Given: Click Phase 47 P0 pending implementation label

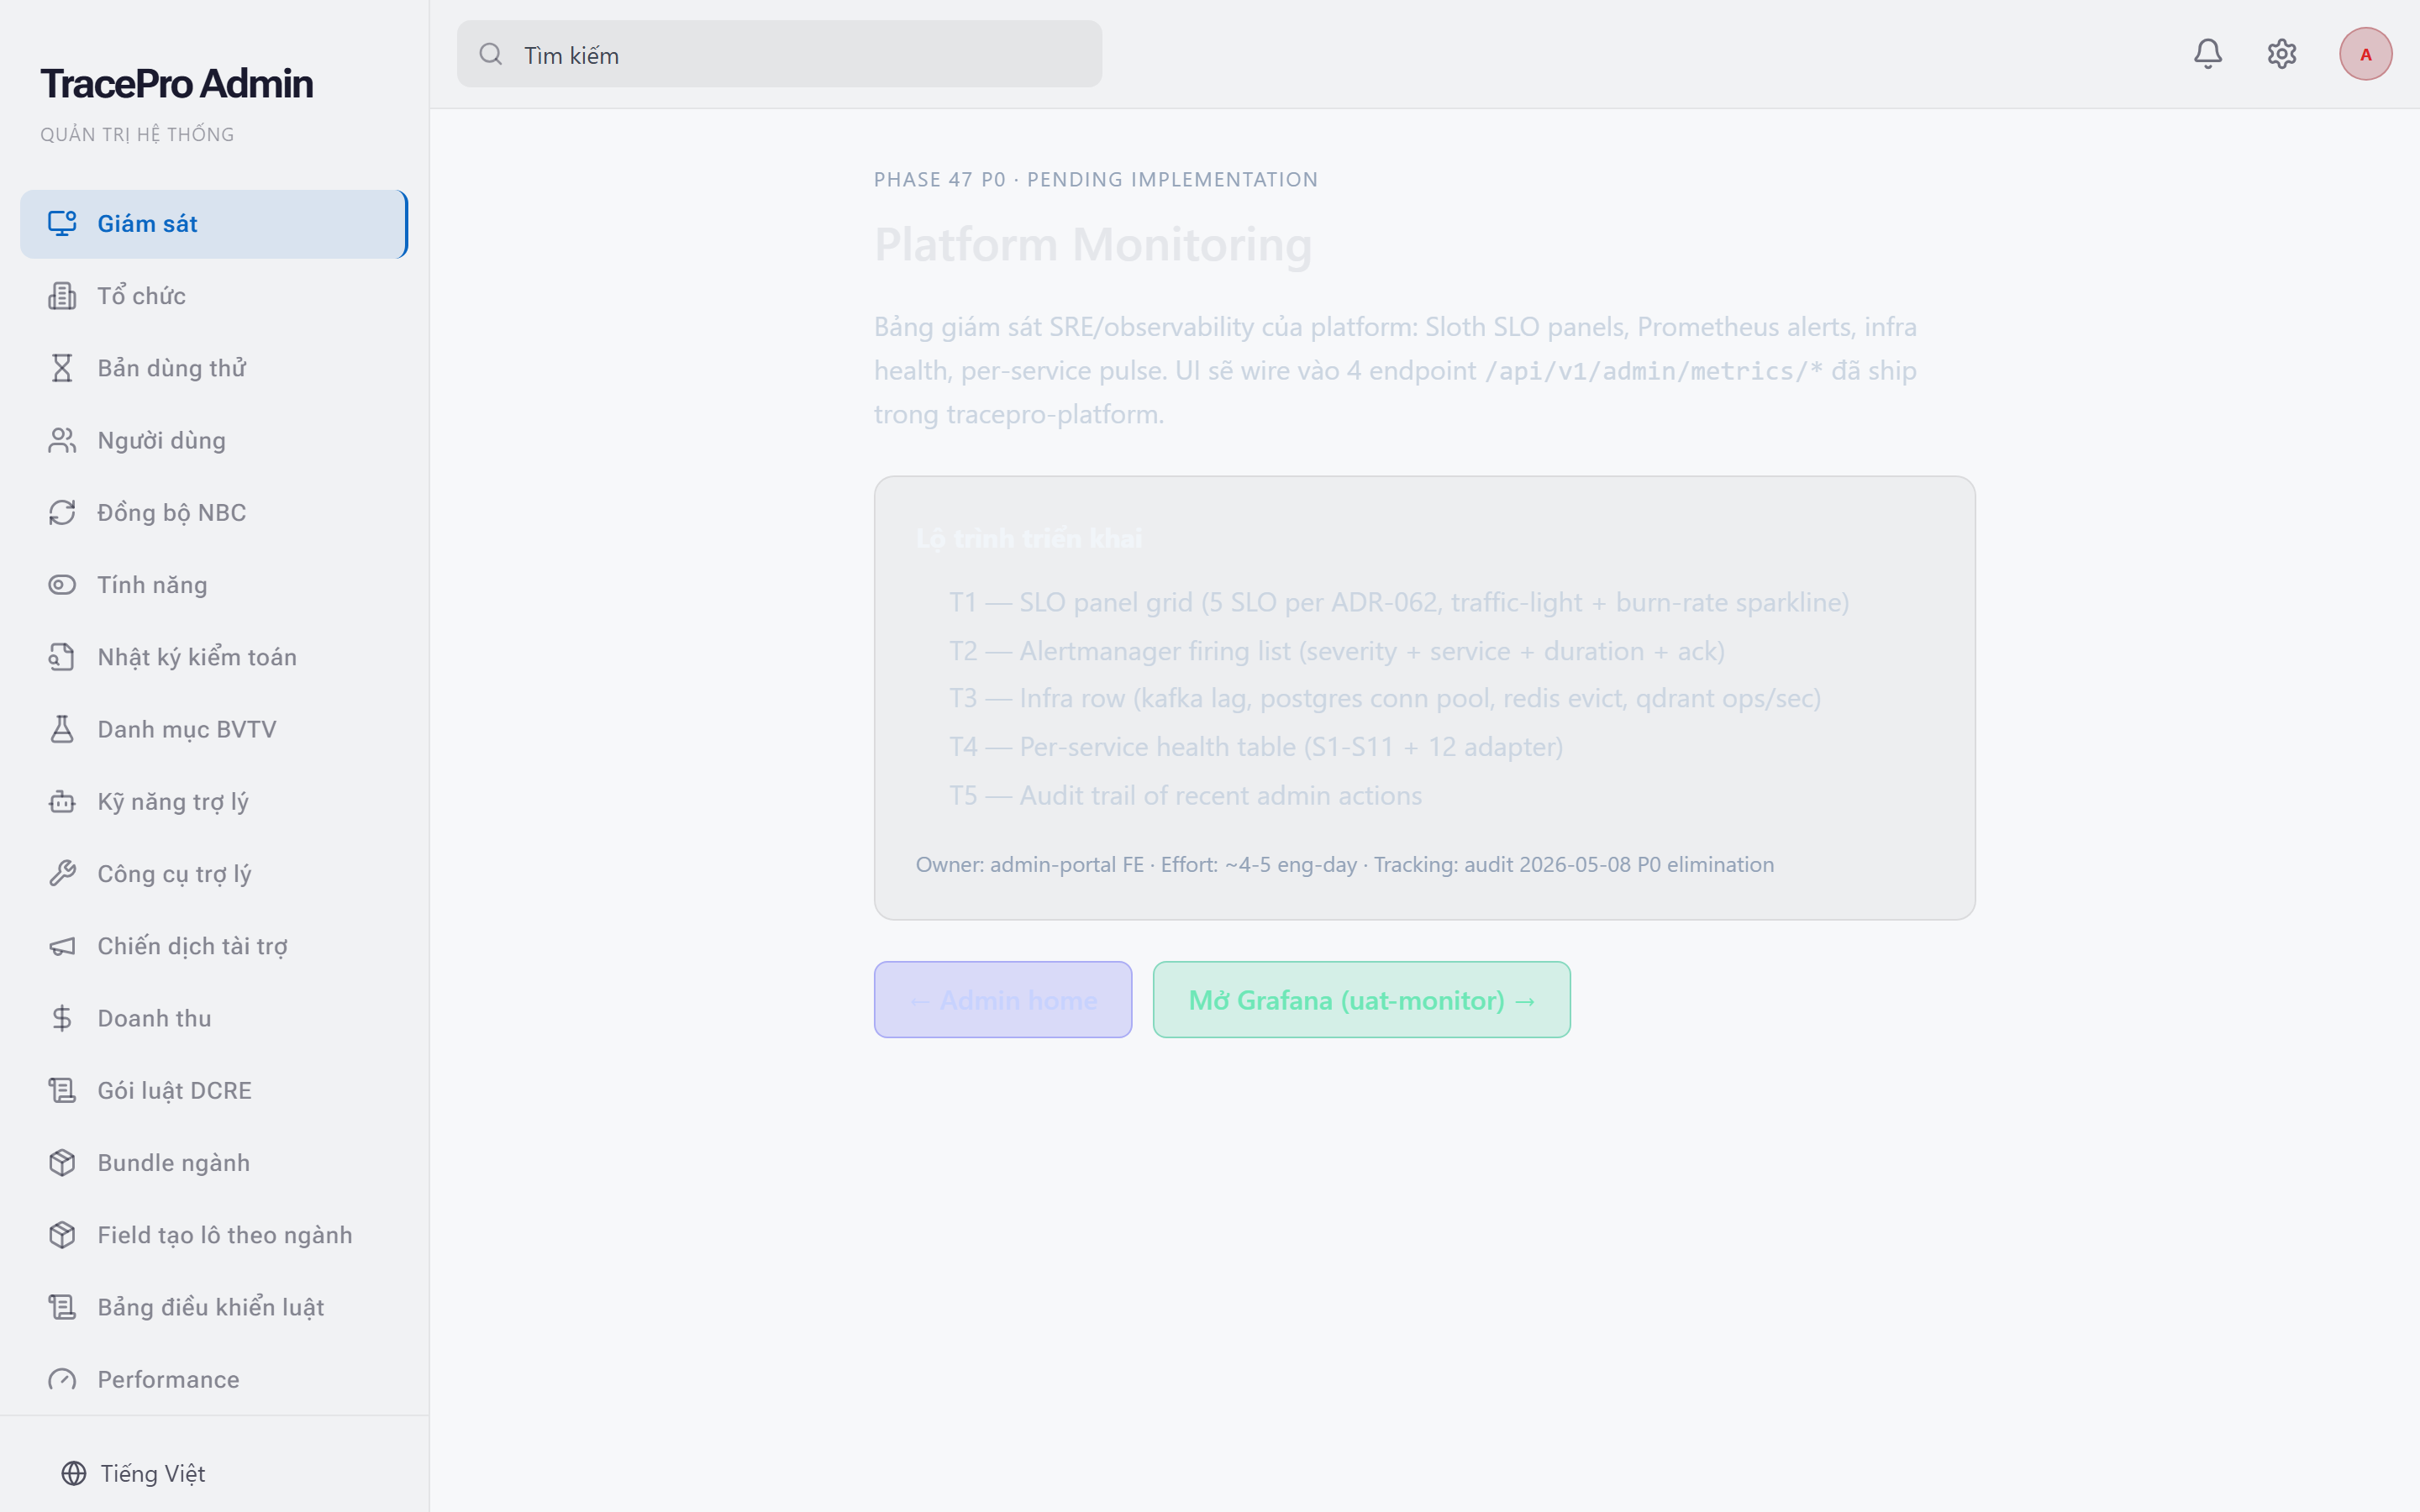Looking at the screenshot, I should click(x=1096, y=180).
